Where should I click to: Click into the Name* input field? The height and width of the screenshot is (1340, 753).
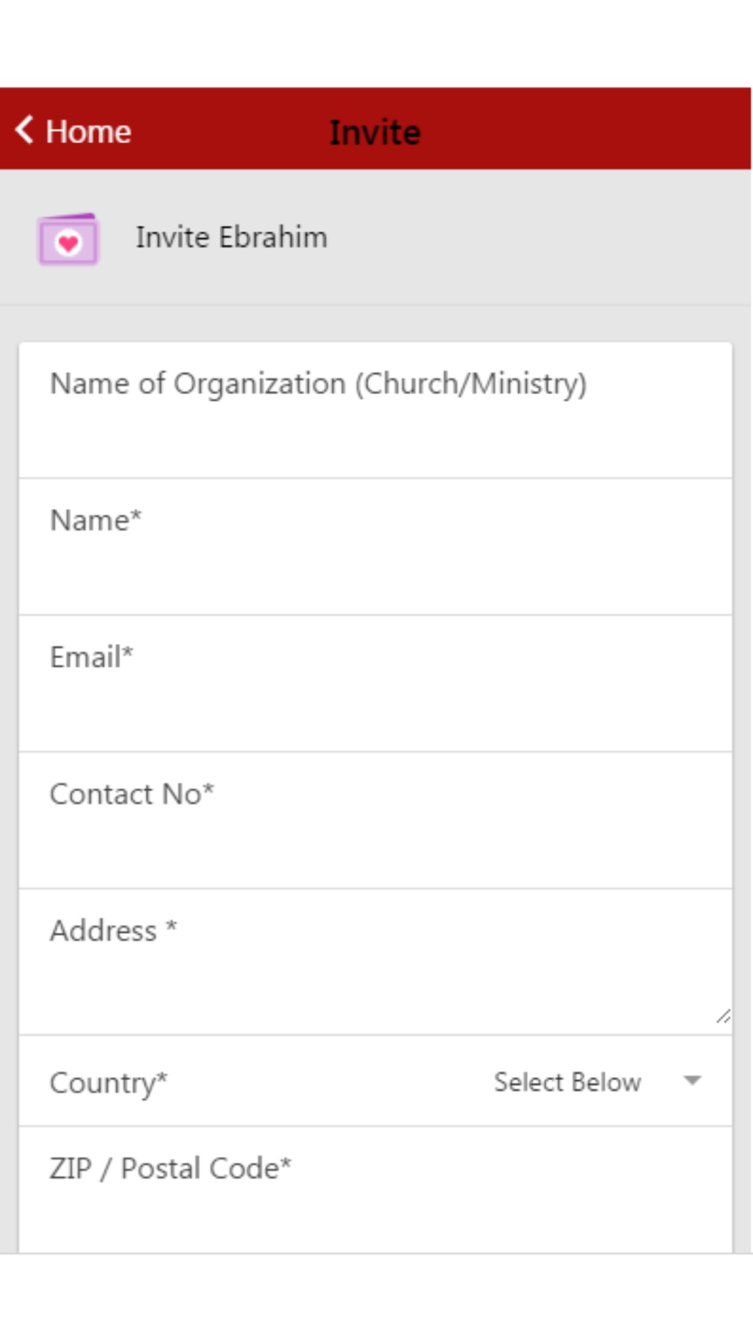(x=375, y=546)
